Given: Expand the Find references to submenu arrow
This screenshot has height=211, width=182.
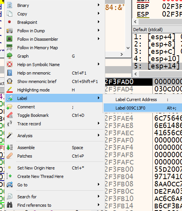Looking at the screenshot, I should coord(99,205).
